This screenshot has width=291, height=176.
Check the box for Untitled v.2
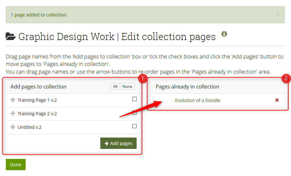[x=134, y=126]
